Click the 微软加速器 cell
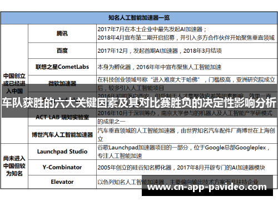Image resolution: width=278 pixels, height=201 pixels. 62,83
